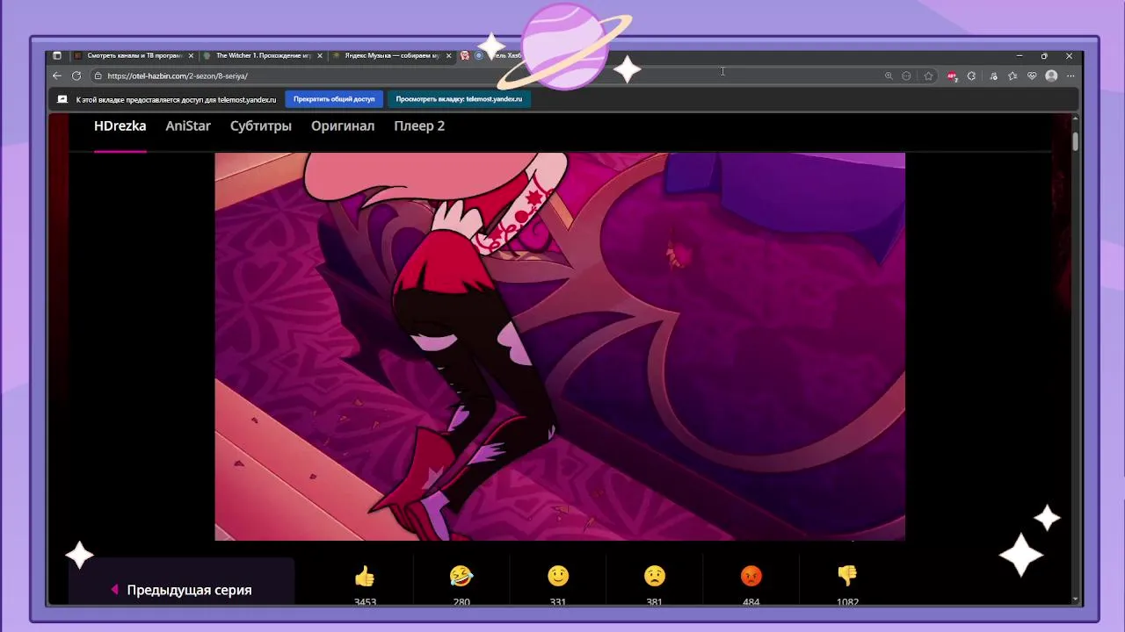Open the browser settings three-dot menu
This screenshot has height=632, width=1125.
coord(1071,76)
